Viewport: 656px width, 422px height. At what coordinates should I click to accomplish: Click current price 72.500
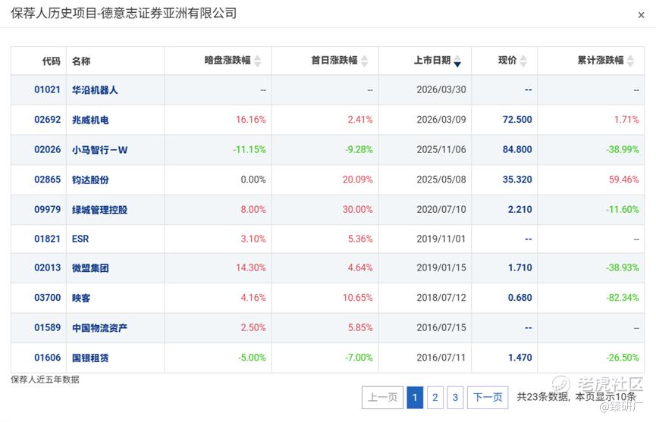517,120
